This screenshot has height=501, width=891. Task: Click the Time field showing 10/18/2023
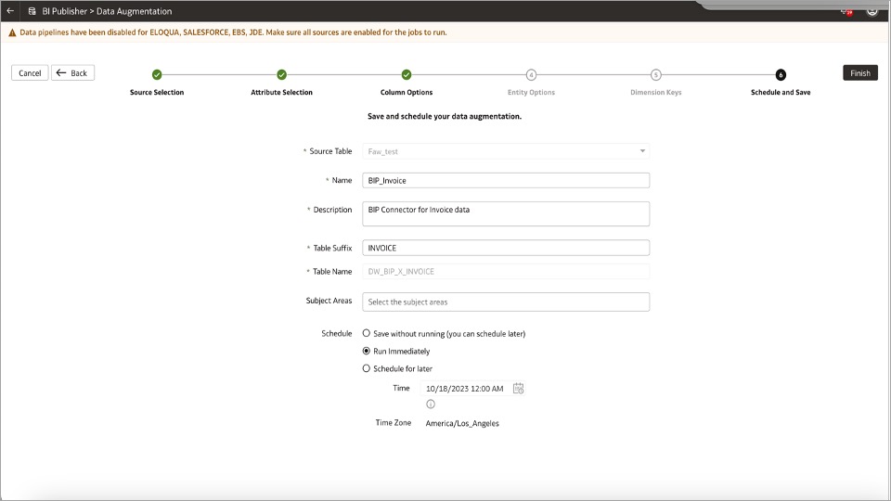click(x=465, y=389)
